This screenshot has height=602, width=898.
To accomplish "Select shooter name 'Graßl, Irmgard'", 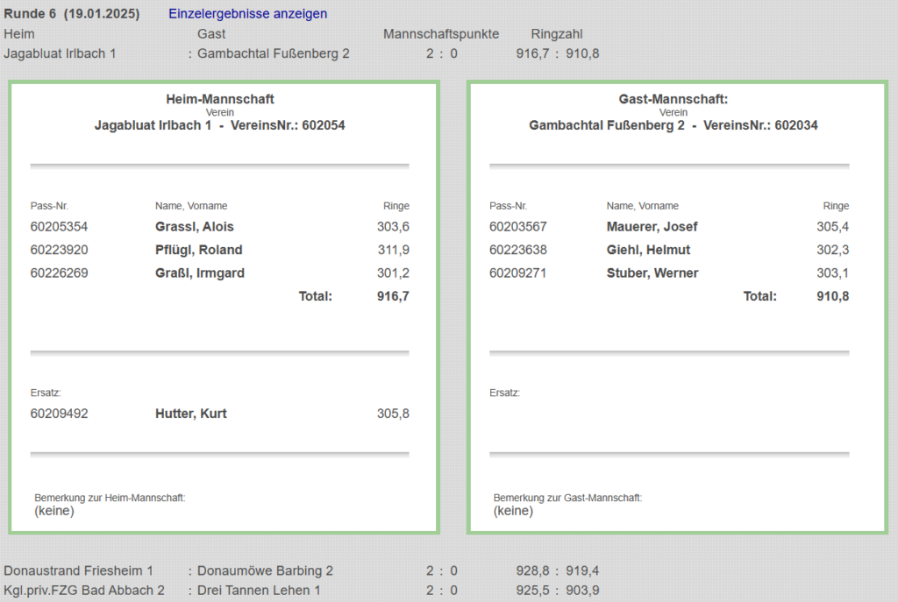I will pos(200,273).
